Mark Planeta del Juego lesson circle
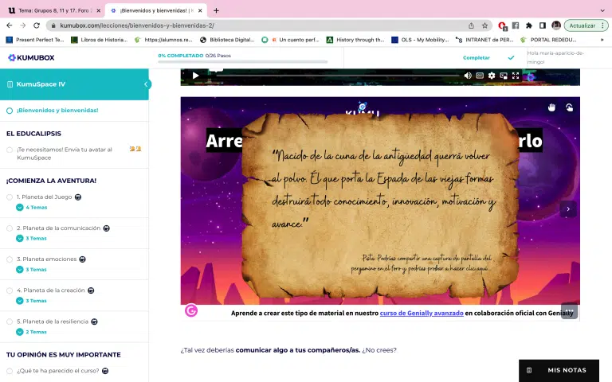The width and height of the screenshot is (612, 382). 10,197
